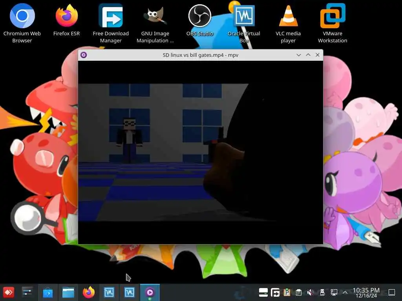
Task: Open Oracle VirtualBox desktop shortcut
Action: [x=244, y=23]
